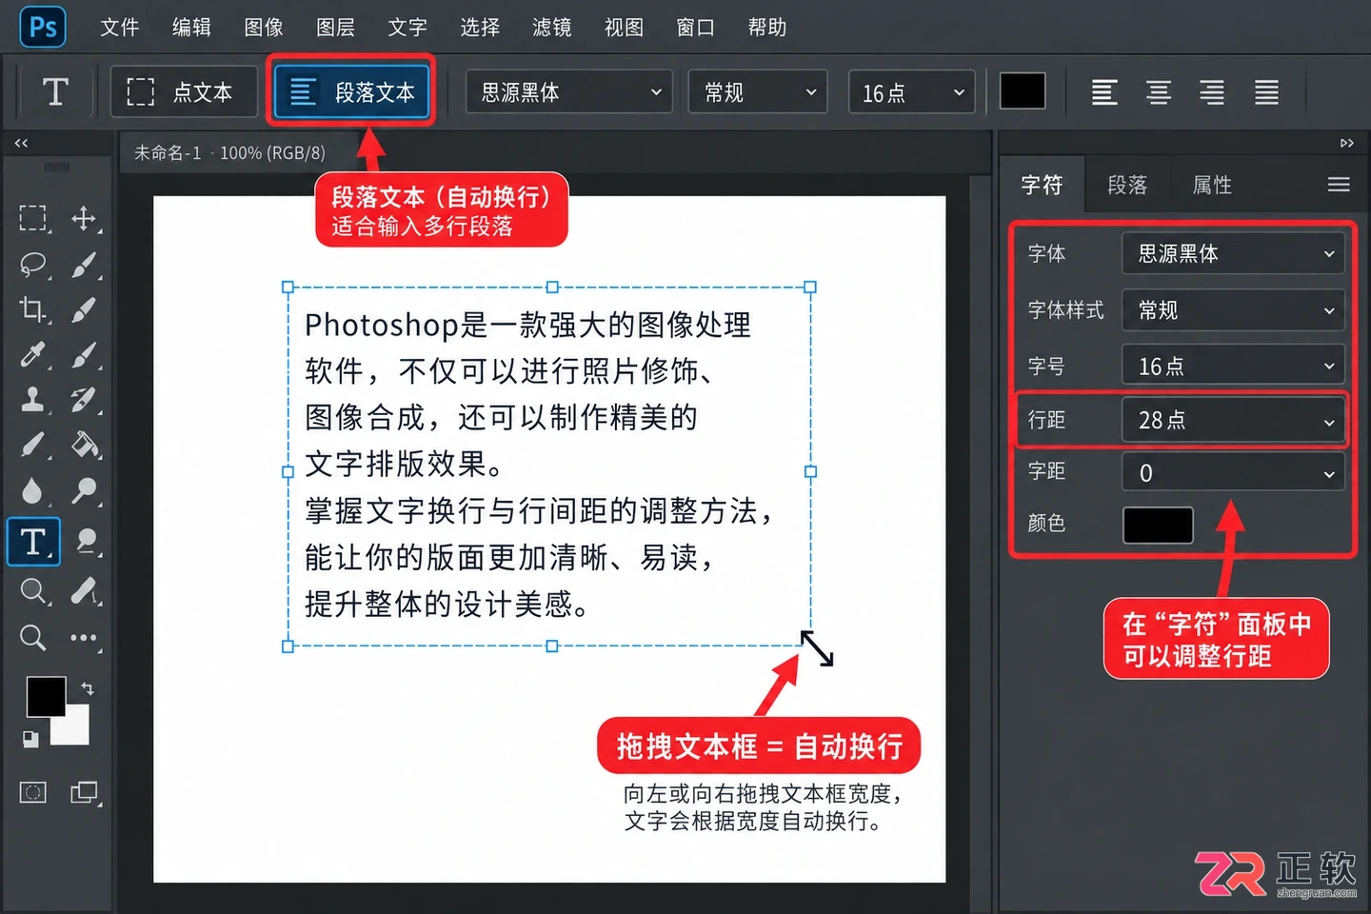Select the Move tool

pos(84,218)
